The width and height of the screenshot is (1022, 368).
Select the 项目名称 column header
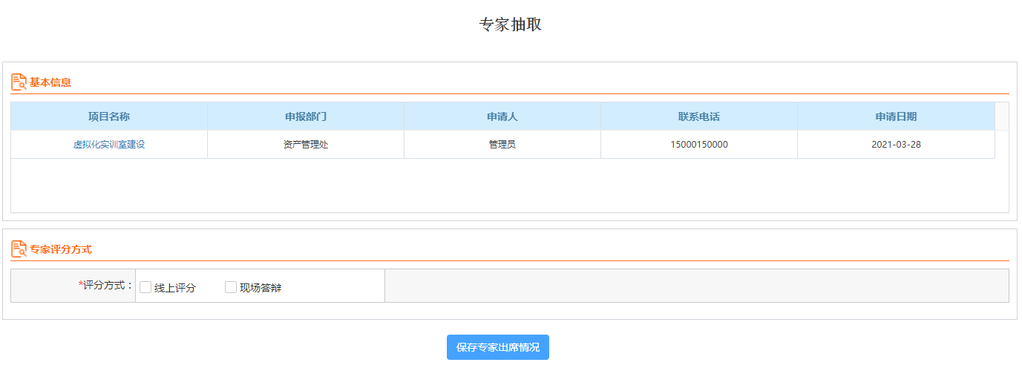coord(109,116)
